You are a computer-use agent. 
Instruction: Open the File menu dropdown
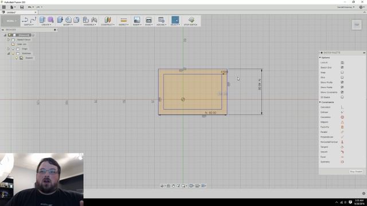(13, 7)
